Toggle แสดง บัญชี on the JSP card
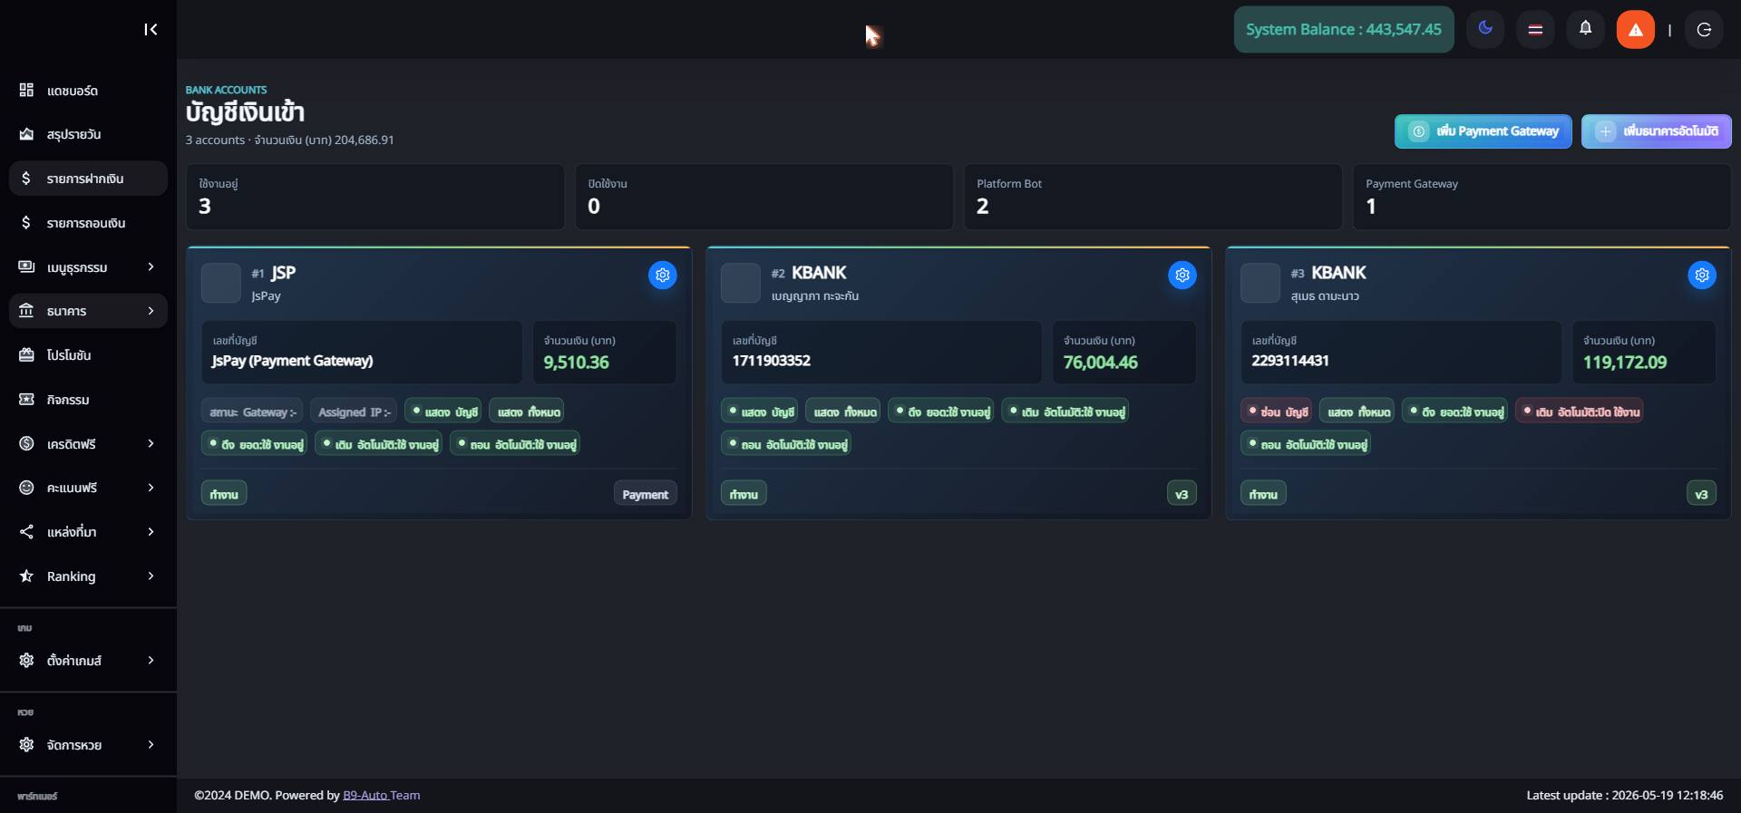This screenshot has height=813, width=1741. pyautogui.click(x=445, y=411)
